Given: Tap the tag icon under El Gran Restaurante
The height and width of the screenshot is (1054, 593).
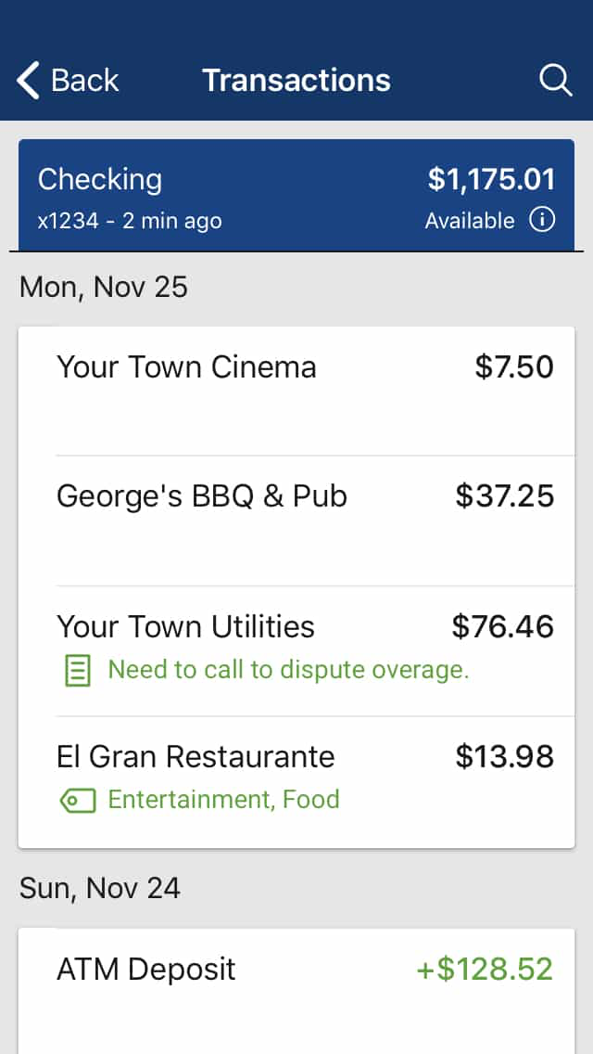Looking at the screenshot, I should pos(76,800).
